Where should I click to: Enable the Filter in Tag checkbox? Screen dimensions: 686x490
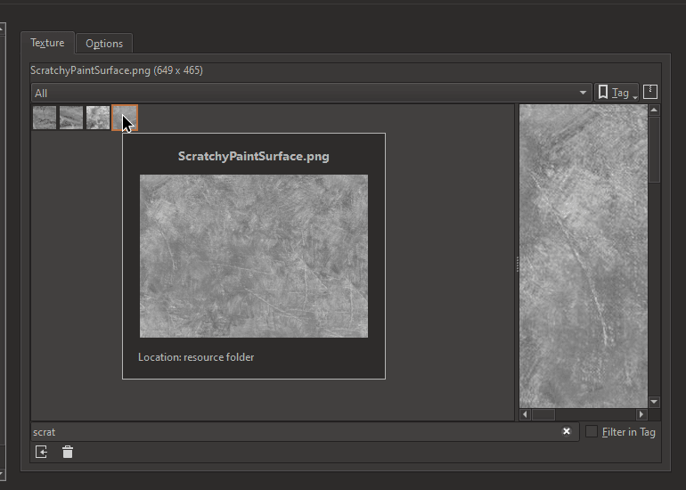click(592, 432)
